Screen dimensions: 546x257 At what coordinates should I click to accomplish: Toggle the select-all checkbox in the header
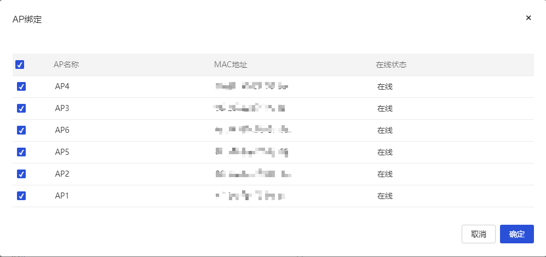(x=20, y=65)
